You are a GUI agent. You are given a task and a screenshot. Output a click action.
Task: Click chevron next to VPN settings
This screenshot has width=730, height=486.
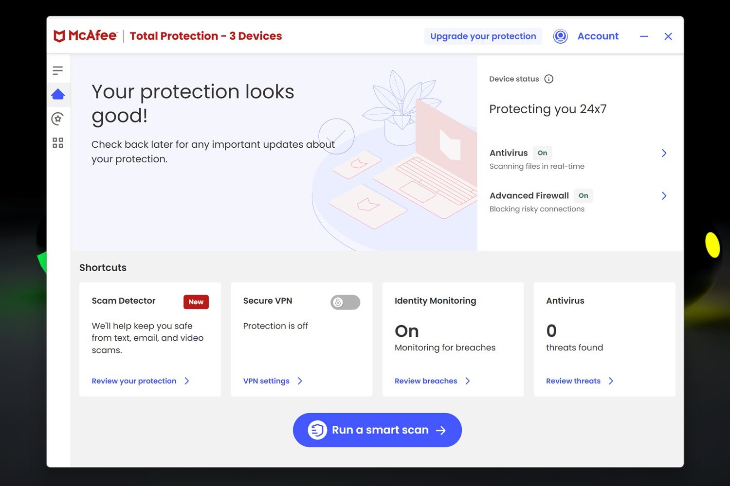pos(300,381)
